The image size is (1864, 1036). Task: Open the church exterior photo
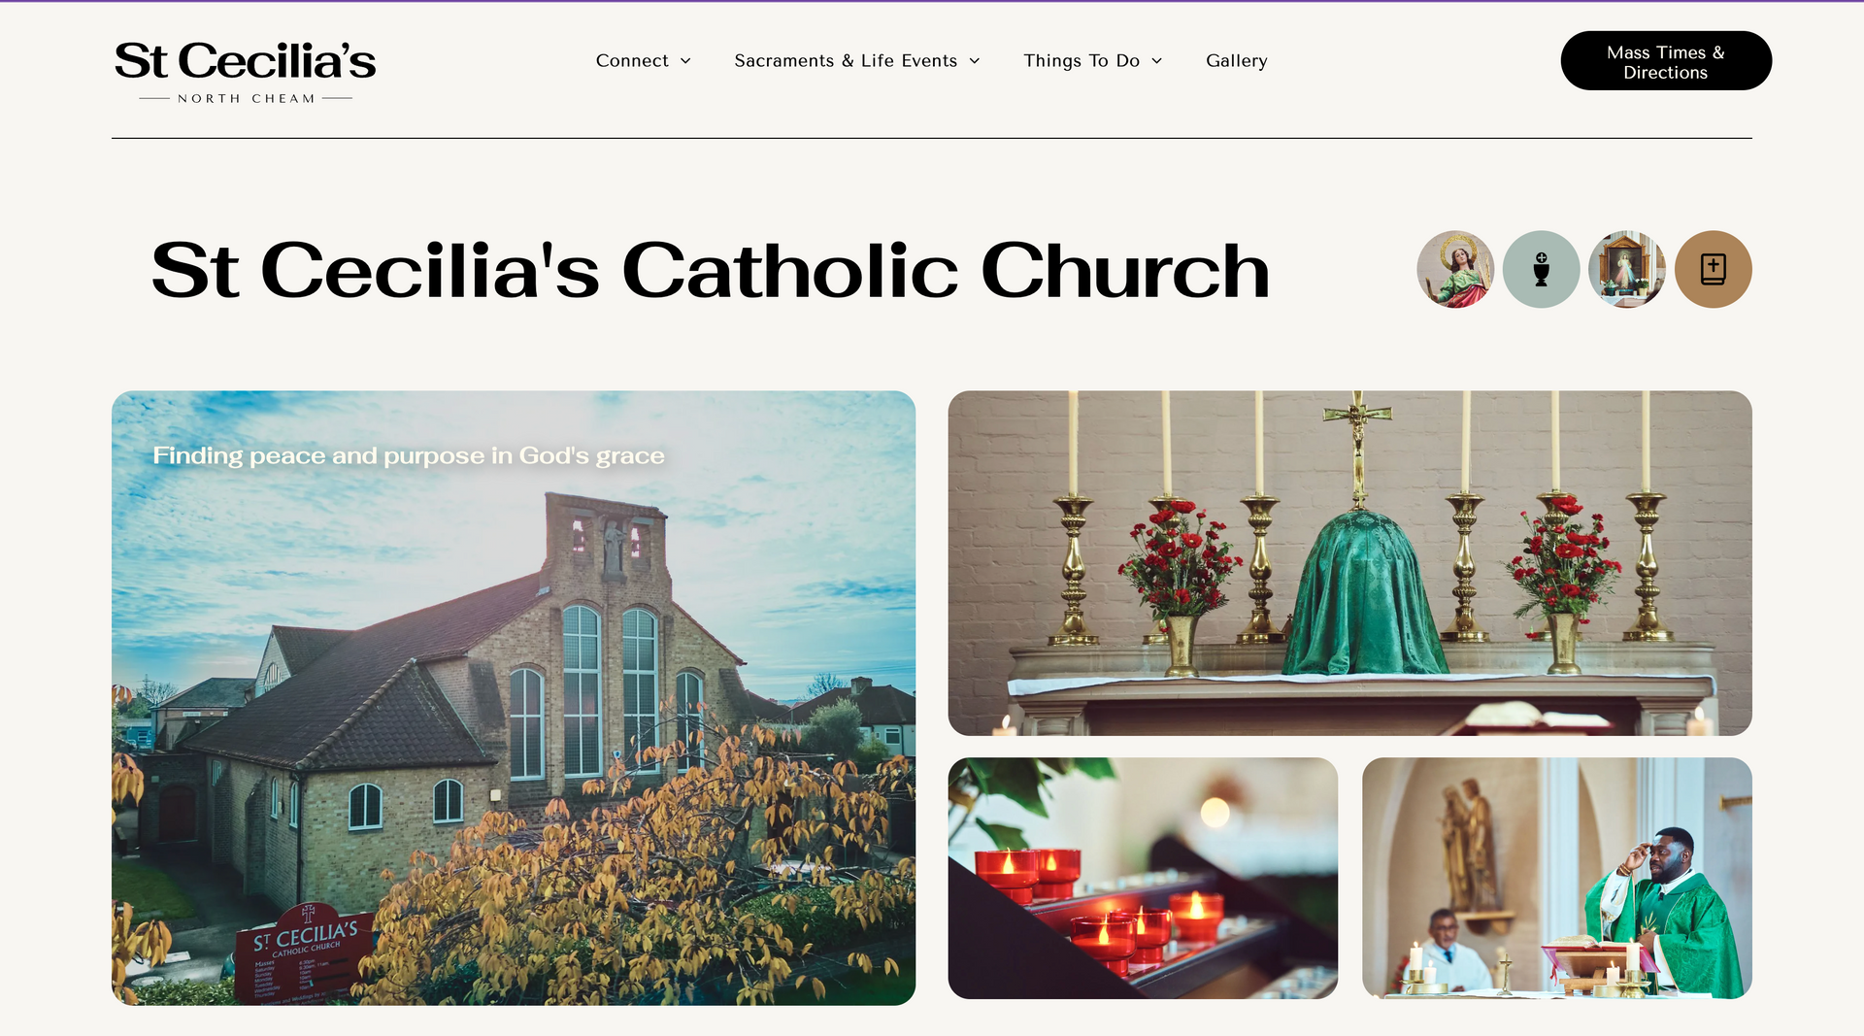pos(514,698)
